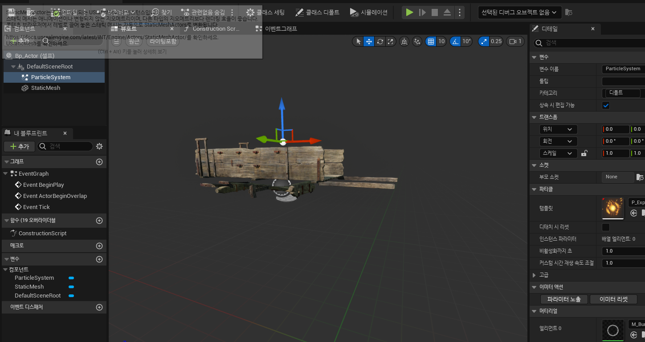
Task: Open the play options three-dot menu
Action: click(460, 12)
